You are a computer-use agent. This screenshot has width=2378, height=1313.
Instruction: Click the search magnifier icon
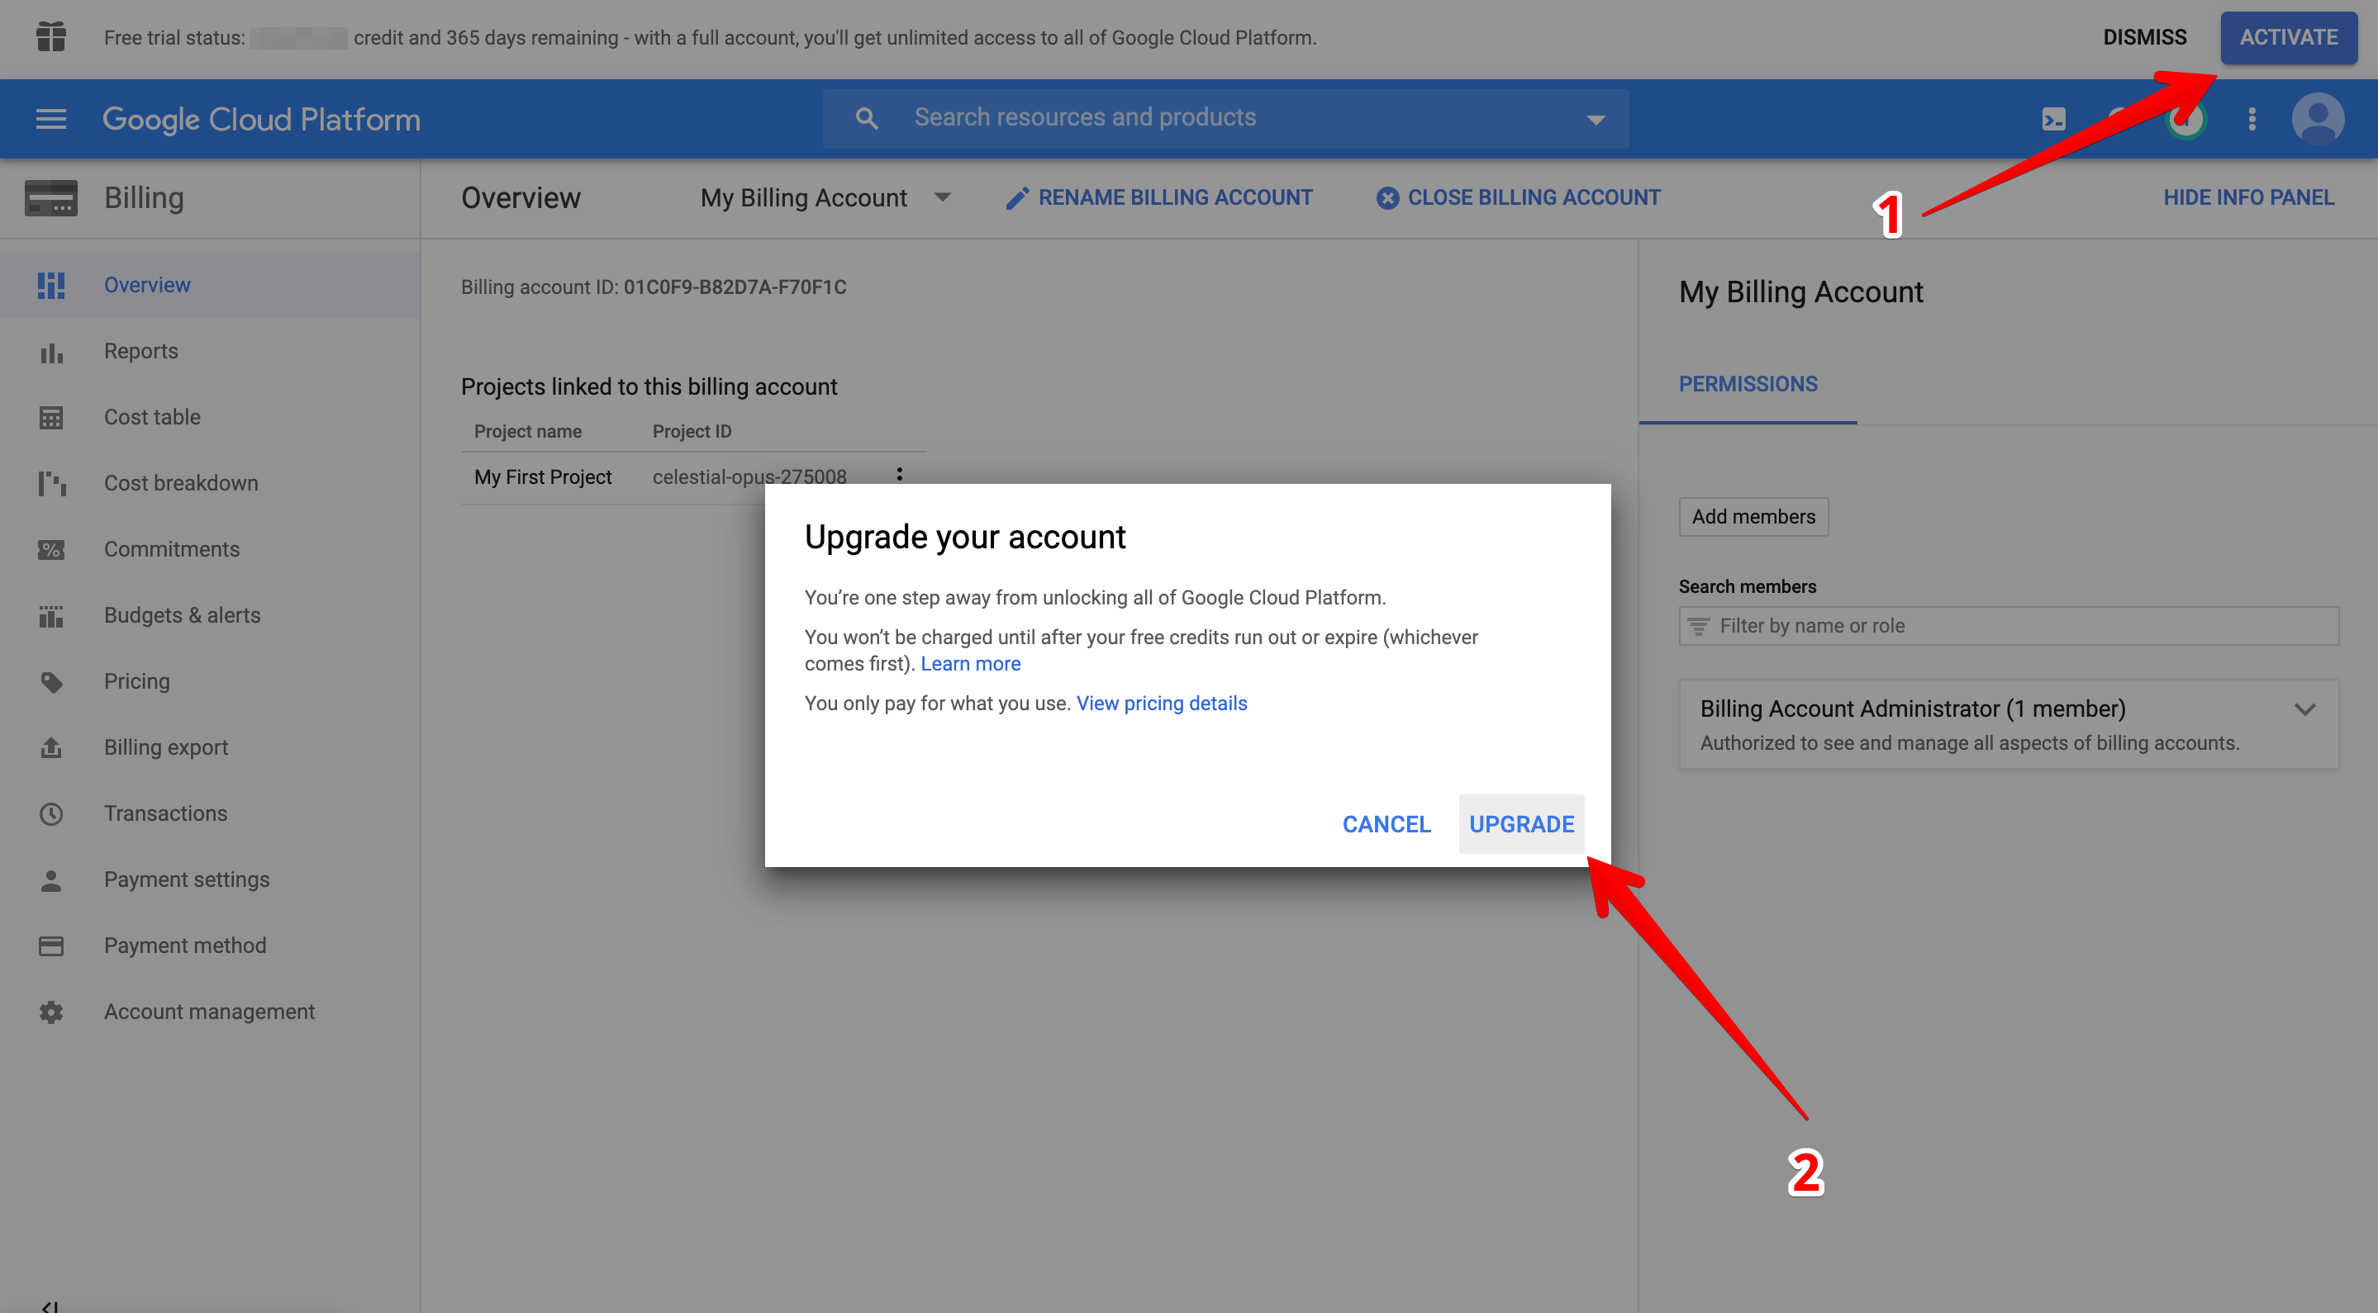(x=866, y=118)
